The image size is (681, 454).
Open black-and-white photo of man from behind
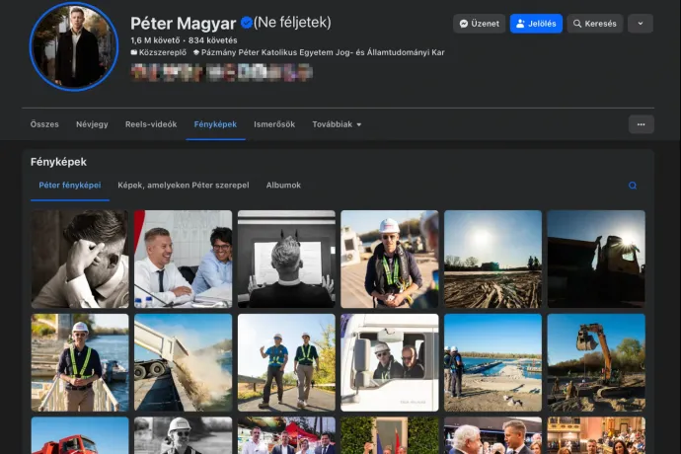[286, 260]
